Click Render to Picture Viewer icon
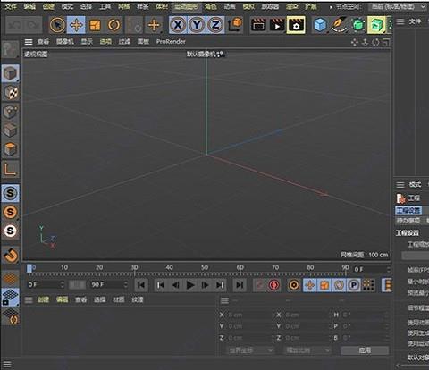This screenshot has width=429, height=370. (x=277, y=25)
